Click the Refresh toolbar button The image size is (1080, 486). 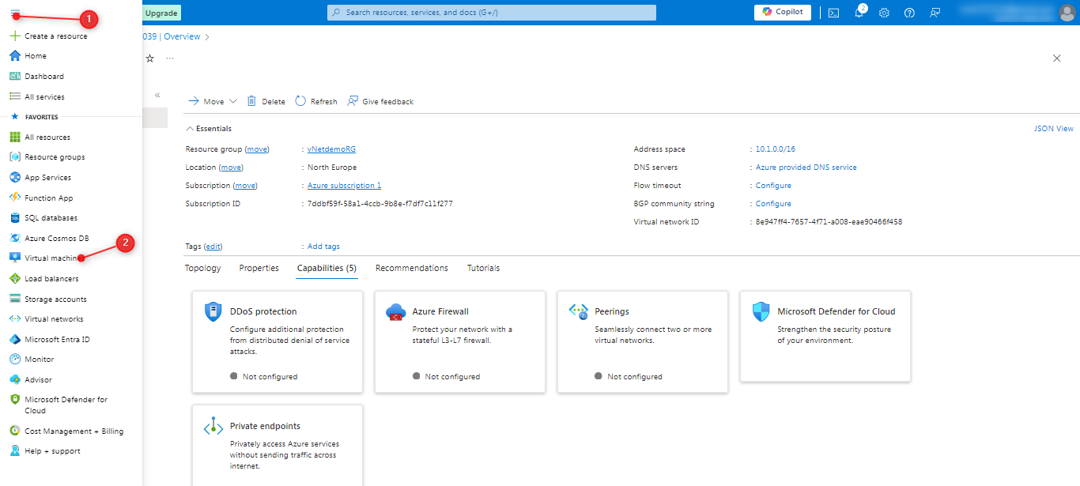pyautogui.click(x=316, y=101)
